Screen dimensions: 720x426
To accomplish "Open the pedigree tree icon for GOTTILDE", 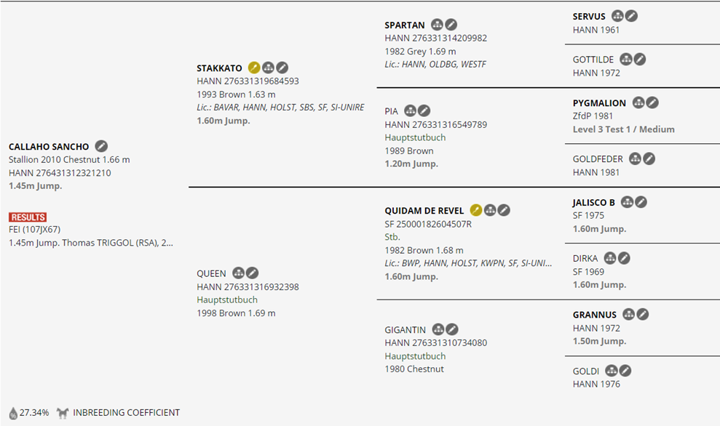I will (626, 59).
